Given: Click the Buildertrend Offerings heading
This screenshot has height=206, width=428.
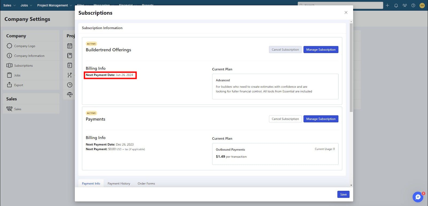Looking at the screenshot, I should coord(108,50).
